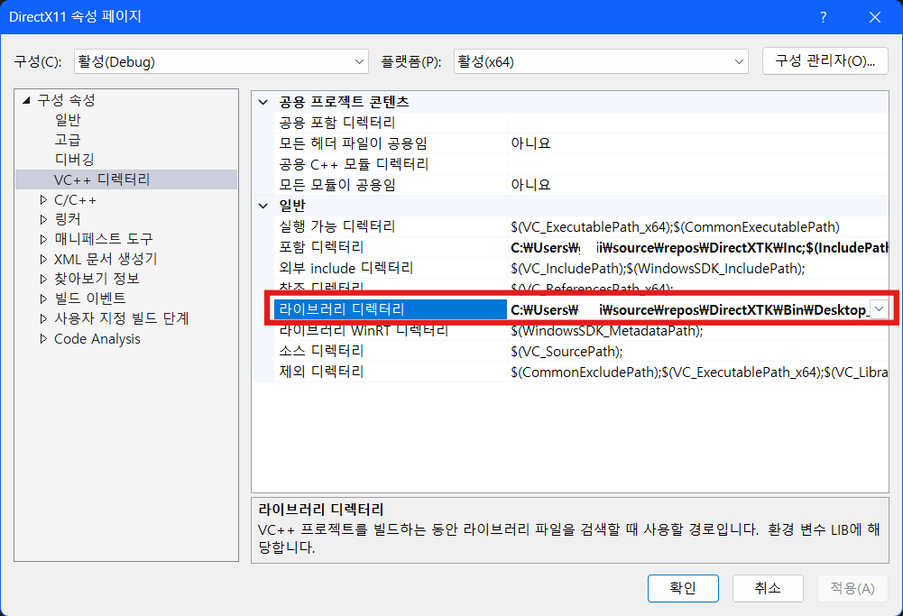The image size is (903, 616).
Task: Collapse the 구성 속성 tree node
Action: tap(26, 100)
